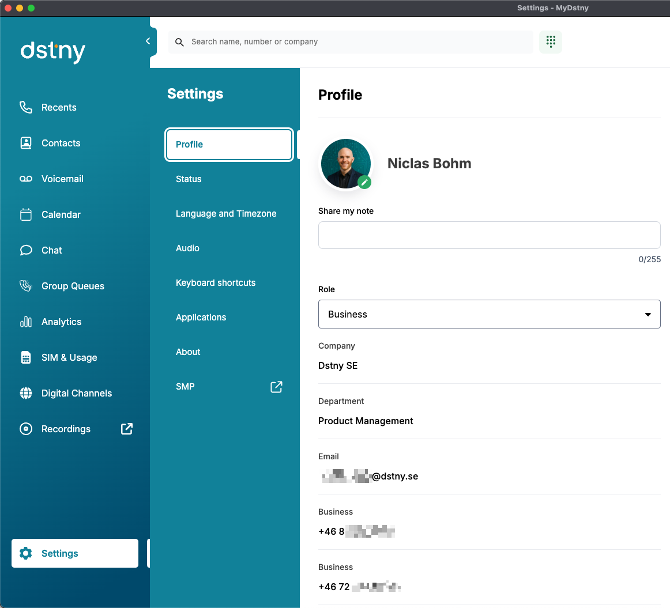Screen dimensions: 670x608
Task: Open Keyboard shortcuts settings
Action: (216, 283)
